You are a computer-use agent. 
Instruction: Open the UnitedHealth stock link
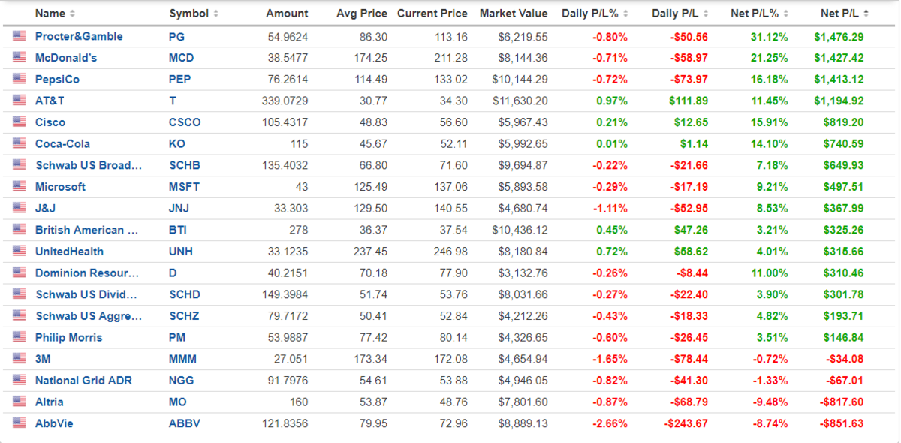pos(69,252)
